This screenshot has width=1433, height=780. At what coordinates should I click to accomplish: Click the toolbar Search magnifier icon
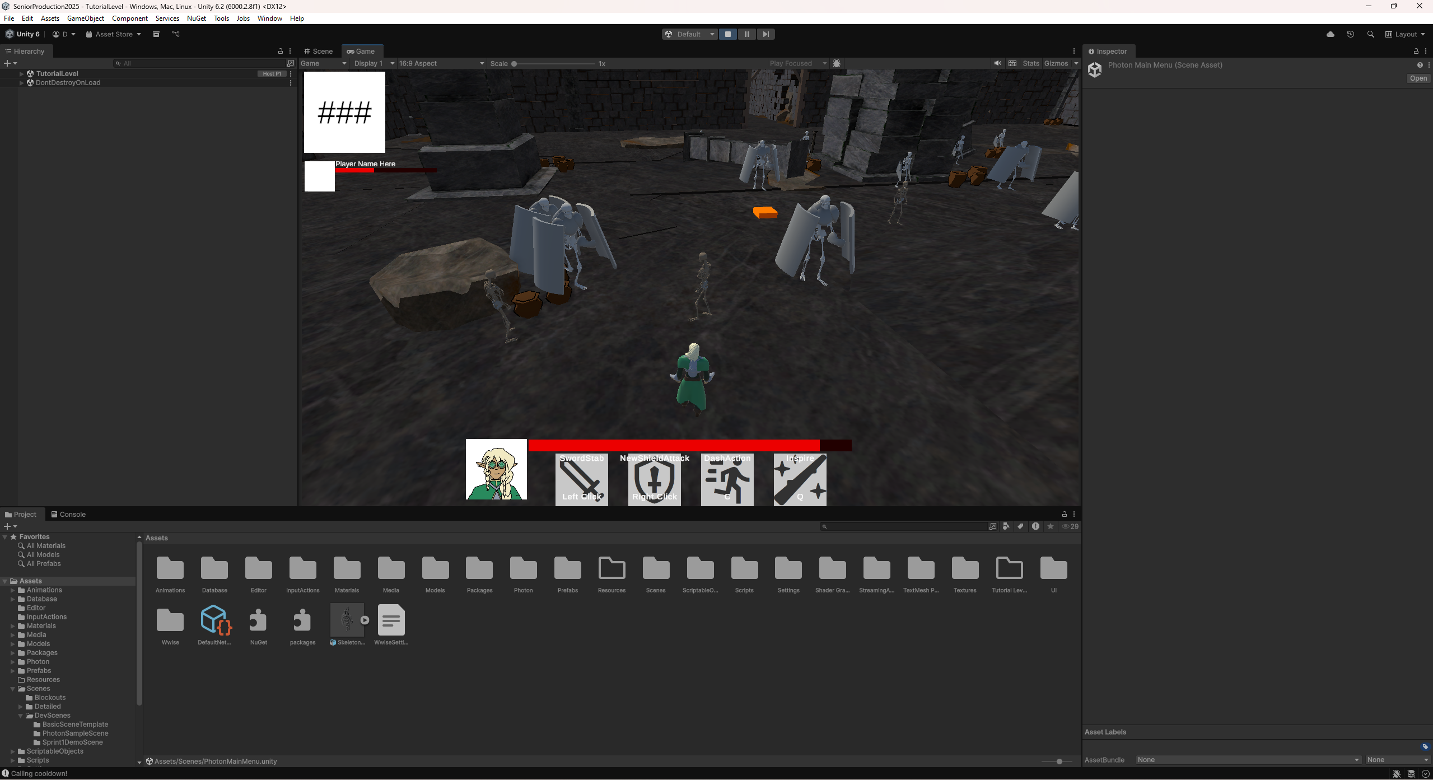point(1370,34)
